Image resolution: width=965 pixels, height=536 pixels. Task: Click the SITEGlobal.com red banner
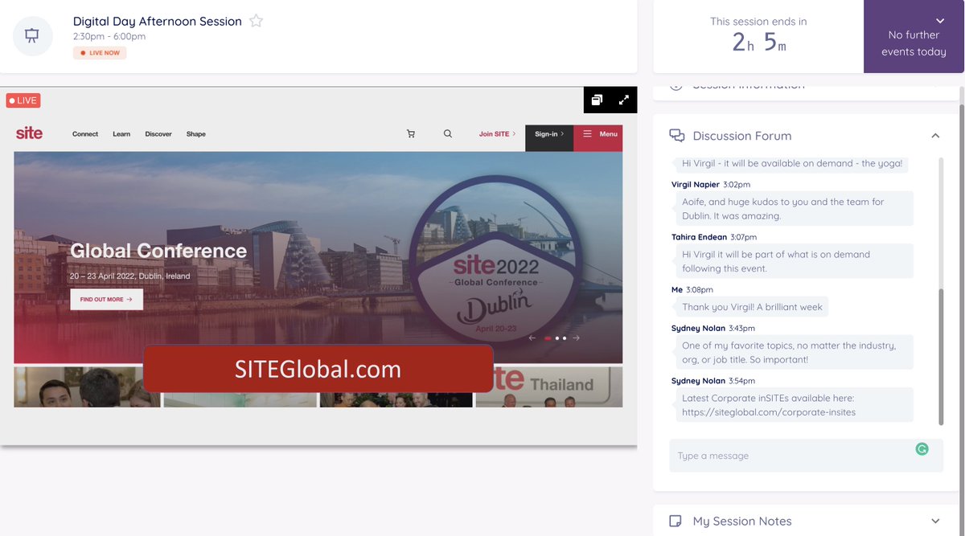coord(318,369)
